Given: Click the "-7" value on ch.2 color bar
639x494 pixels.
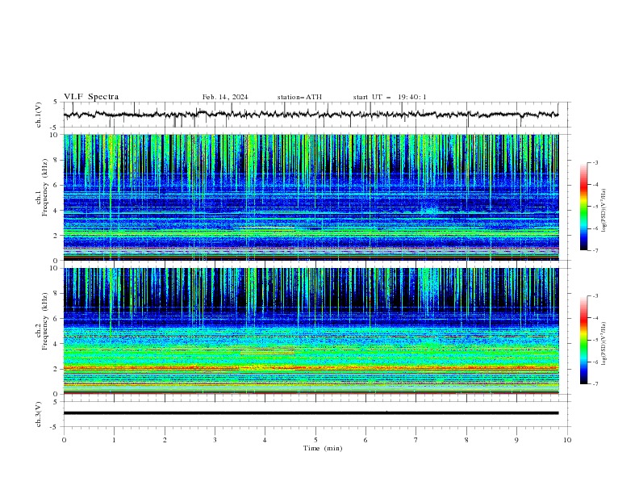Looking at the screenshot, I should click(595, 383).
